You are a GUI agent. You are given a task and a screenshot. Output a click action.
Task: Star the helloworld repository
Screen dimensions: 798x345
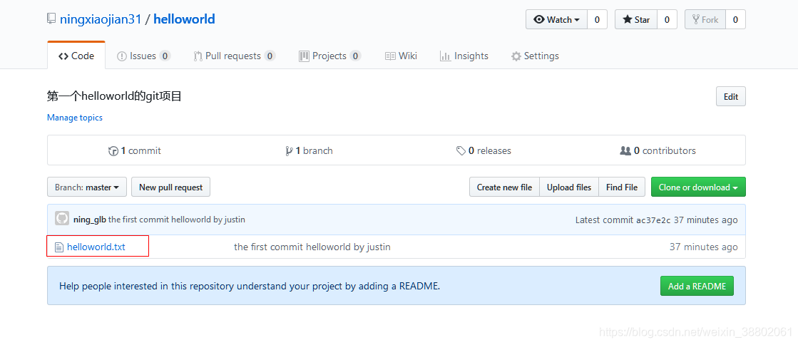tap(636, 19)
